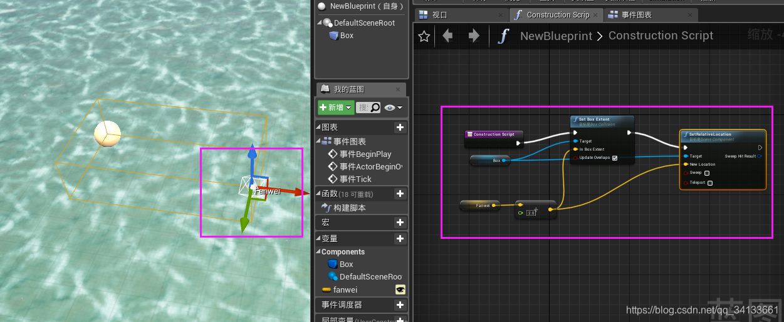Image resolution: width=784 pixels, height=322 pixels.
Task: Select the Set Box Extent node header
Action: click(x=602, y=121)
